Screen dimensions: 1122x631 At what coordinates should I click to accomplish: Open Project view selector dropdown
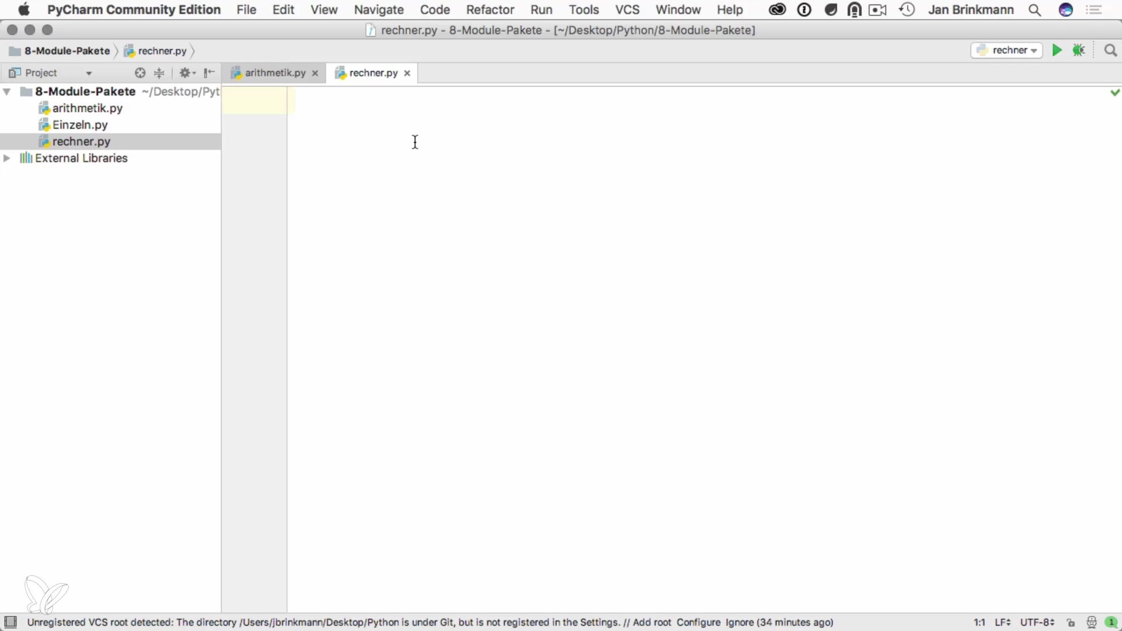89,74
